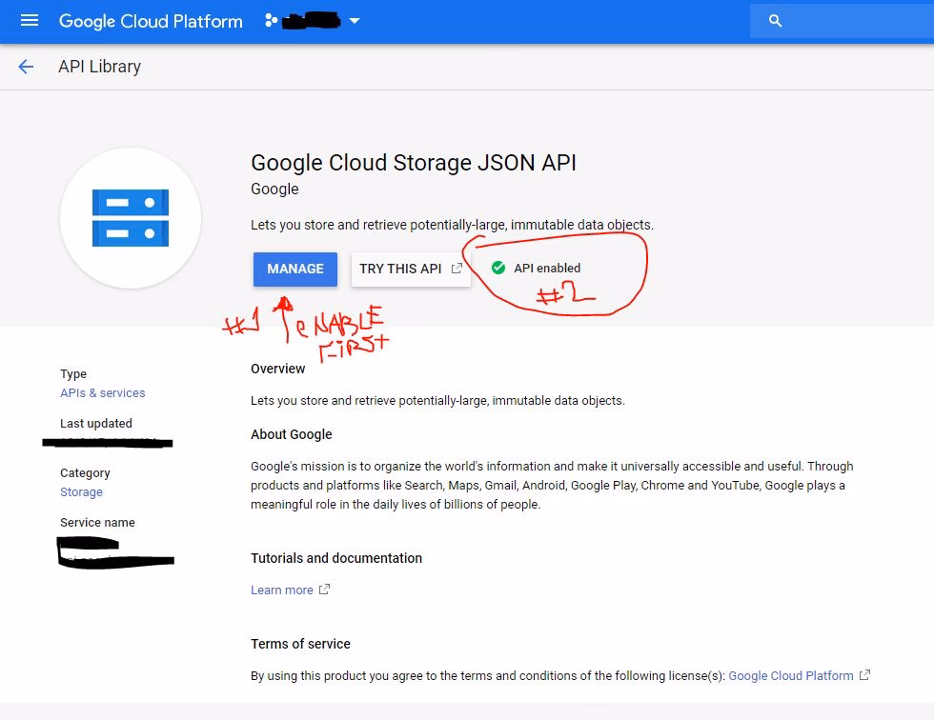Image resolution: width=934 pixels, height=720 pixels.
Task: Click the project selector dots icon
Action: [x=272, y=21]
